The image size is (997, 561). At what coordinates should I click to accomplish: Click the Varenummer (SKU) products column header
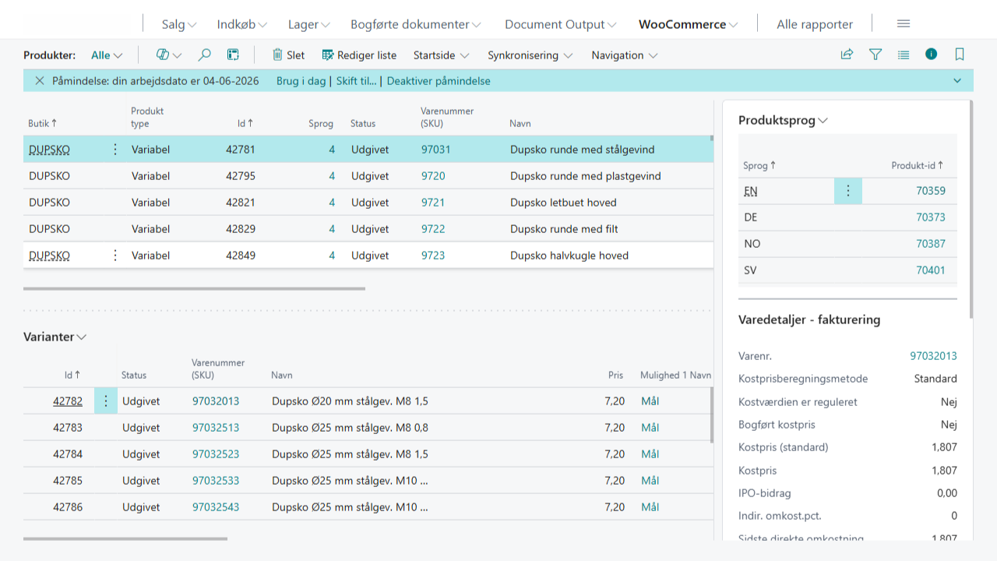447,117
